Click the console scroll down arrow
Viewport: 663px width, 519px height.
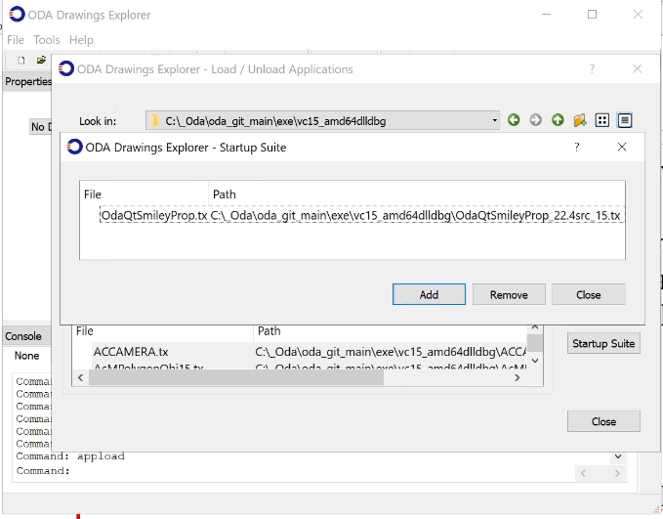[618, 456]
